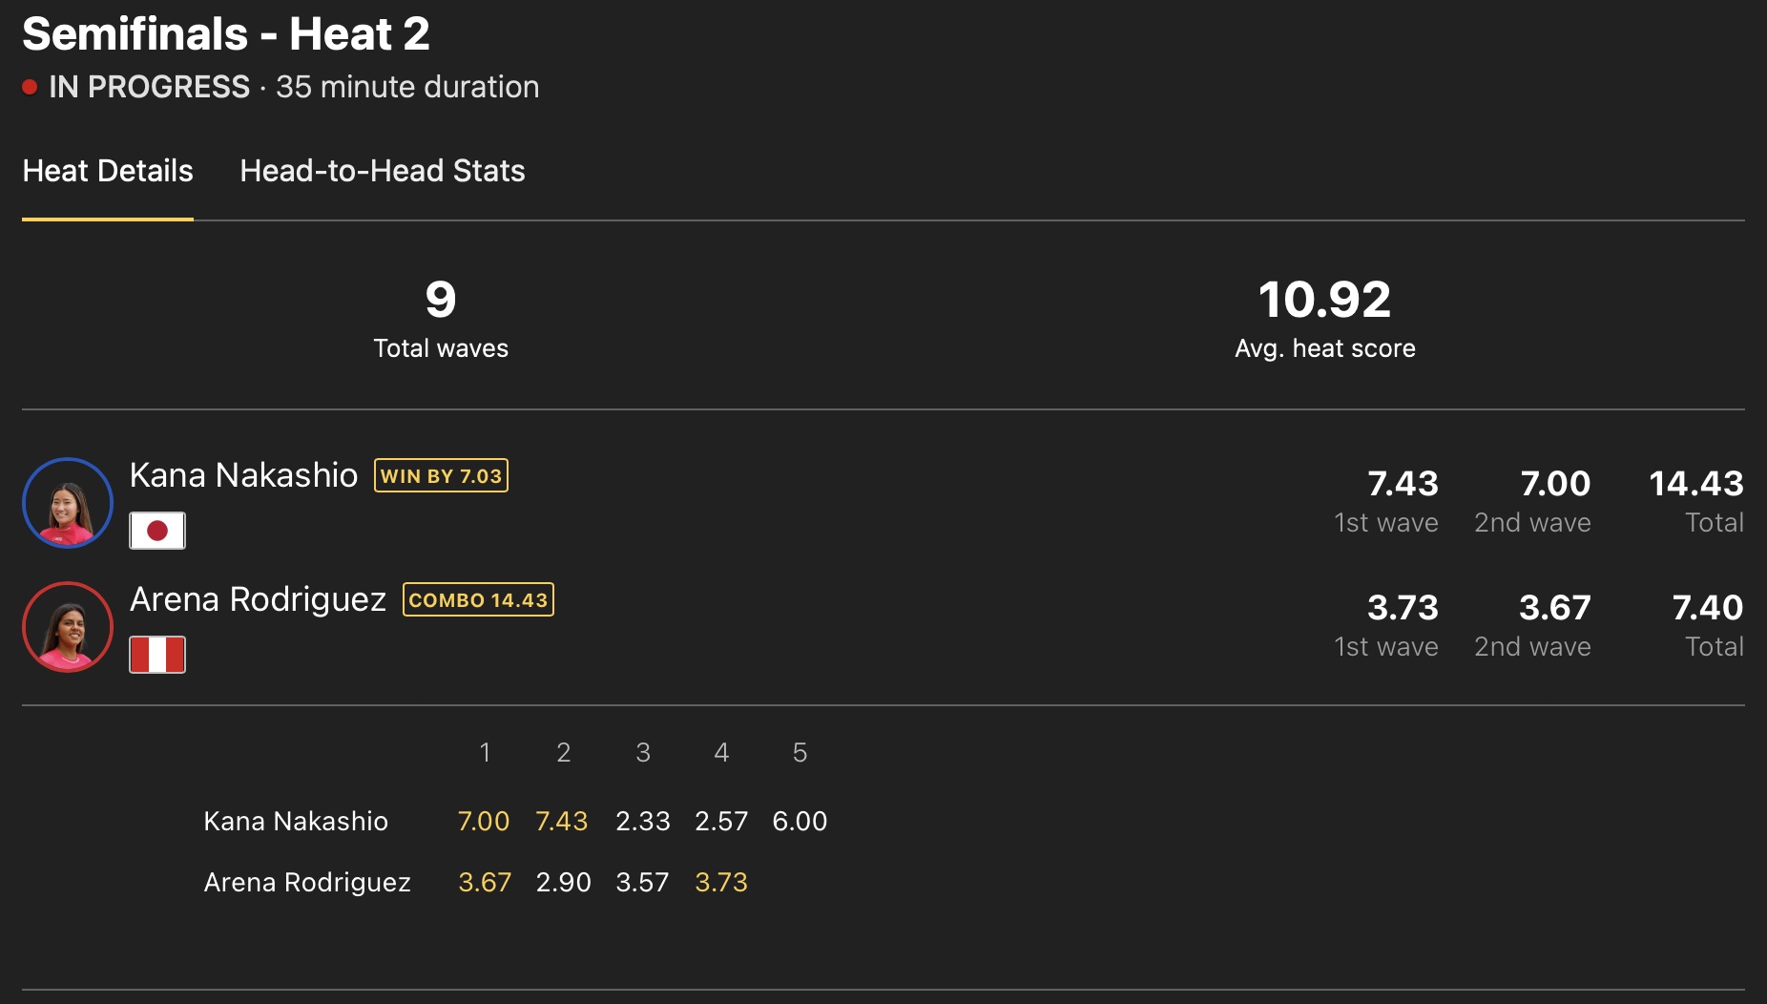Click Arena Rodriguez's profile photo
This screenshot has height=1004, width=1767.
68,627
